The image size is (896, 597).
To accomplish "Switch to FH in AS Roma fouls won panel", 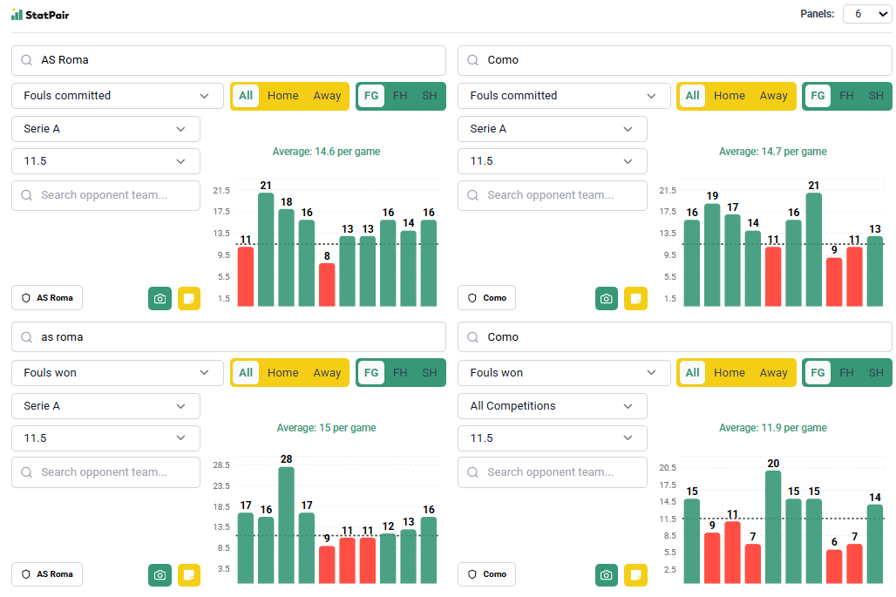I will pyautogui.click(x=400, y=373).
